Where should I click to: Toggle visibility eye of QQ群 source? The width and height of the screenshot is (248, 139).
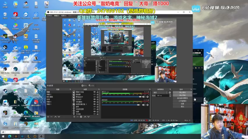[95, 112]
